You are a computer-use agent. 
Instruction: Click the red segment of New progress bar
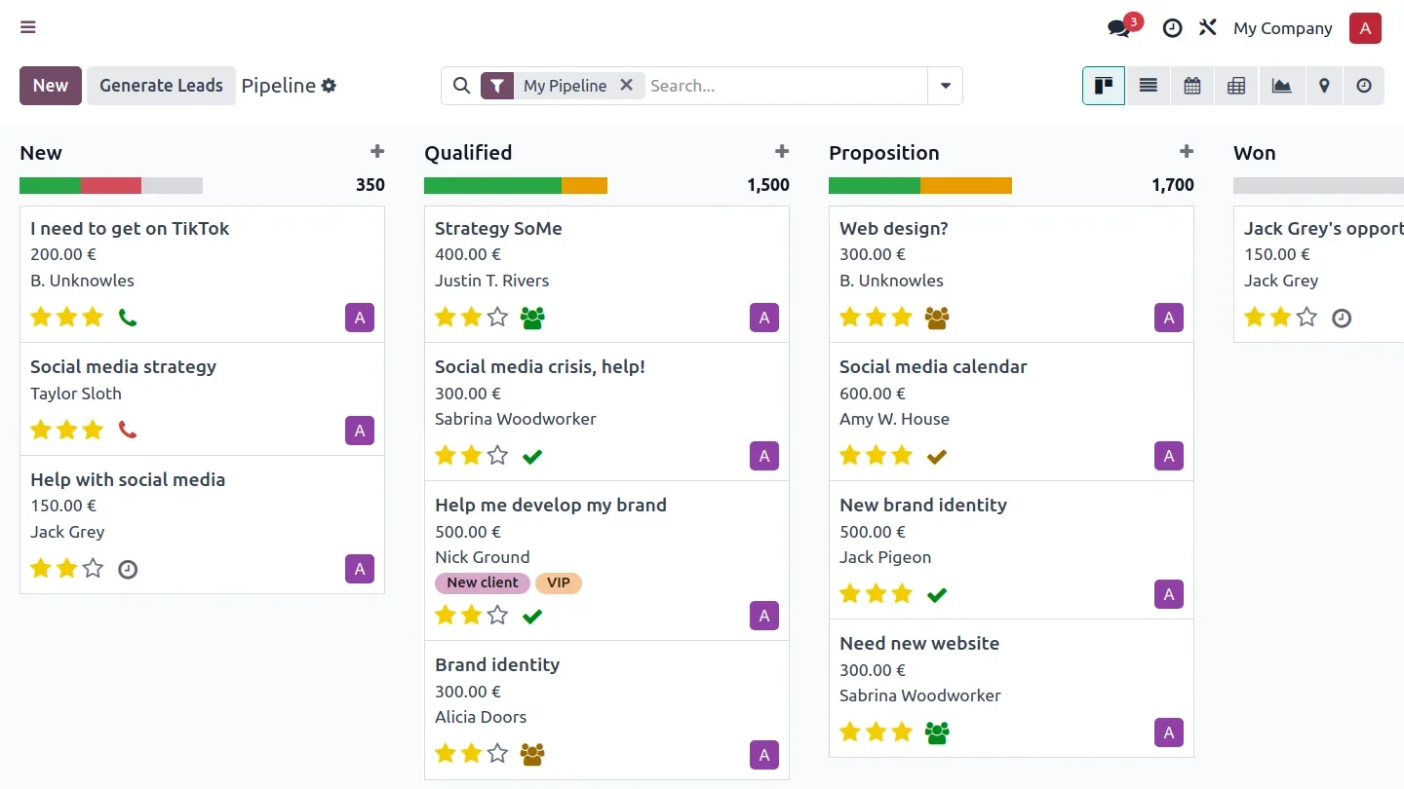pyautogui.click(x=111, y=185)
